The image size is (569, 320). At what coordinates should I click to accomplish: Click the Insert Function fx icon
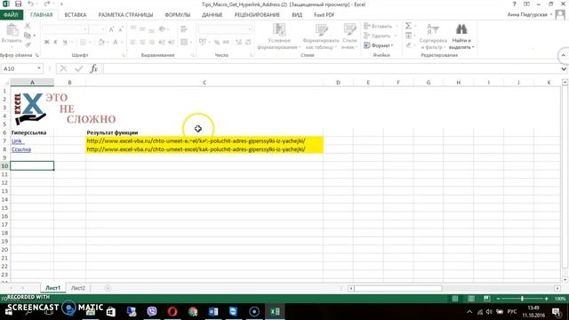[93, 68]
